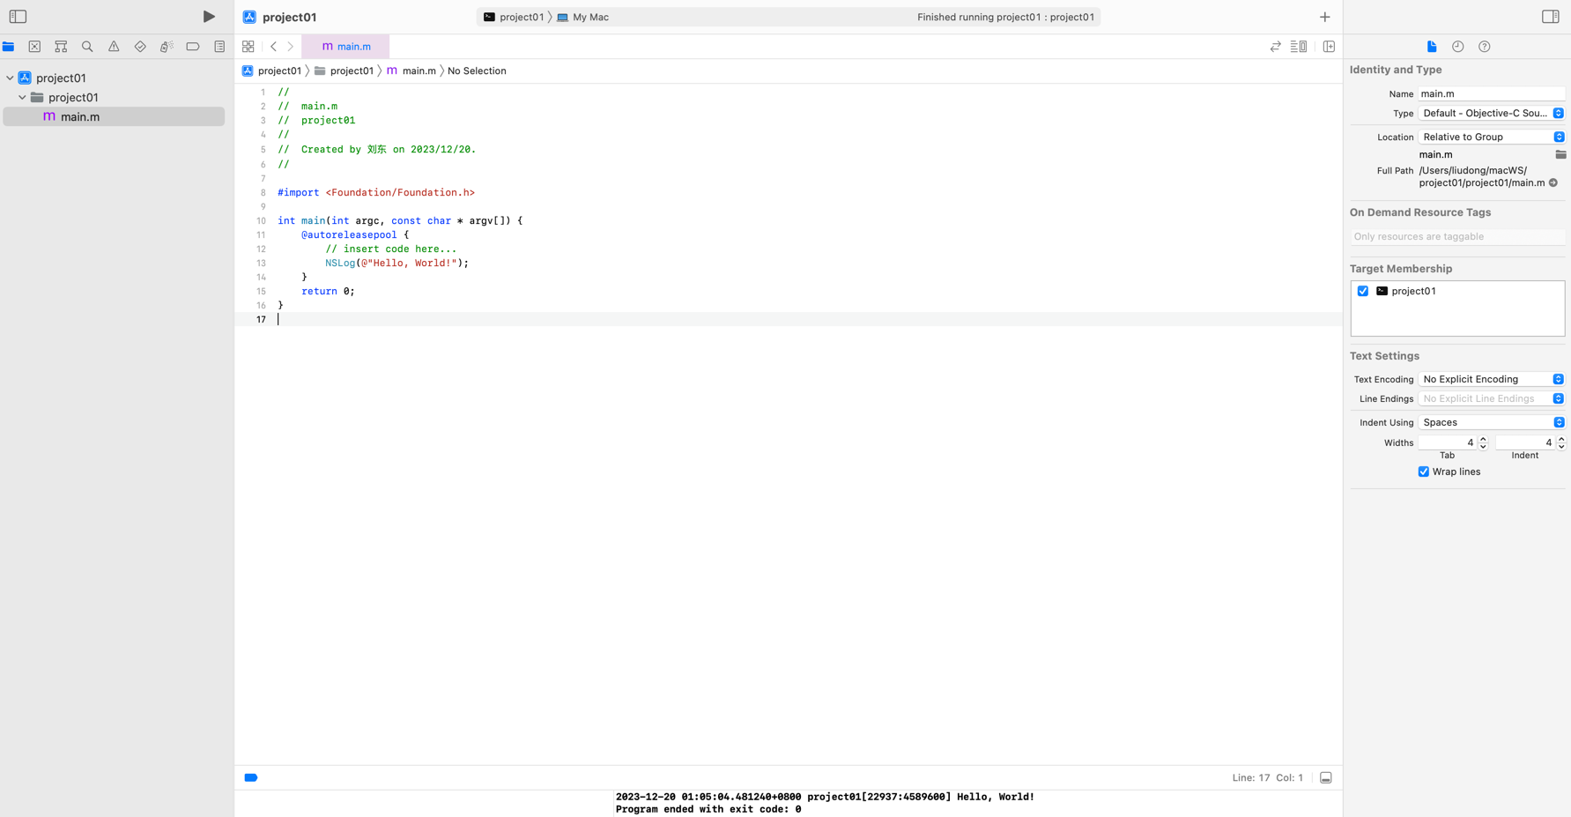Screen dimensions: 1571x817
Task: Choose My Mac run destination
Action: click(582, 17)
